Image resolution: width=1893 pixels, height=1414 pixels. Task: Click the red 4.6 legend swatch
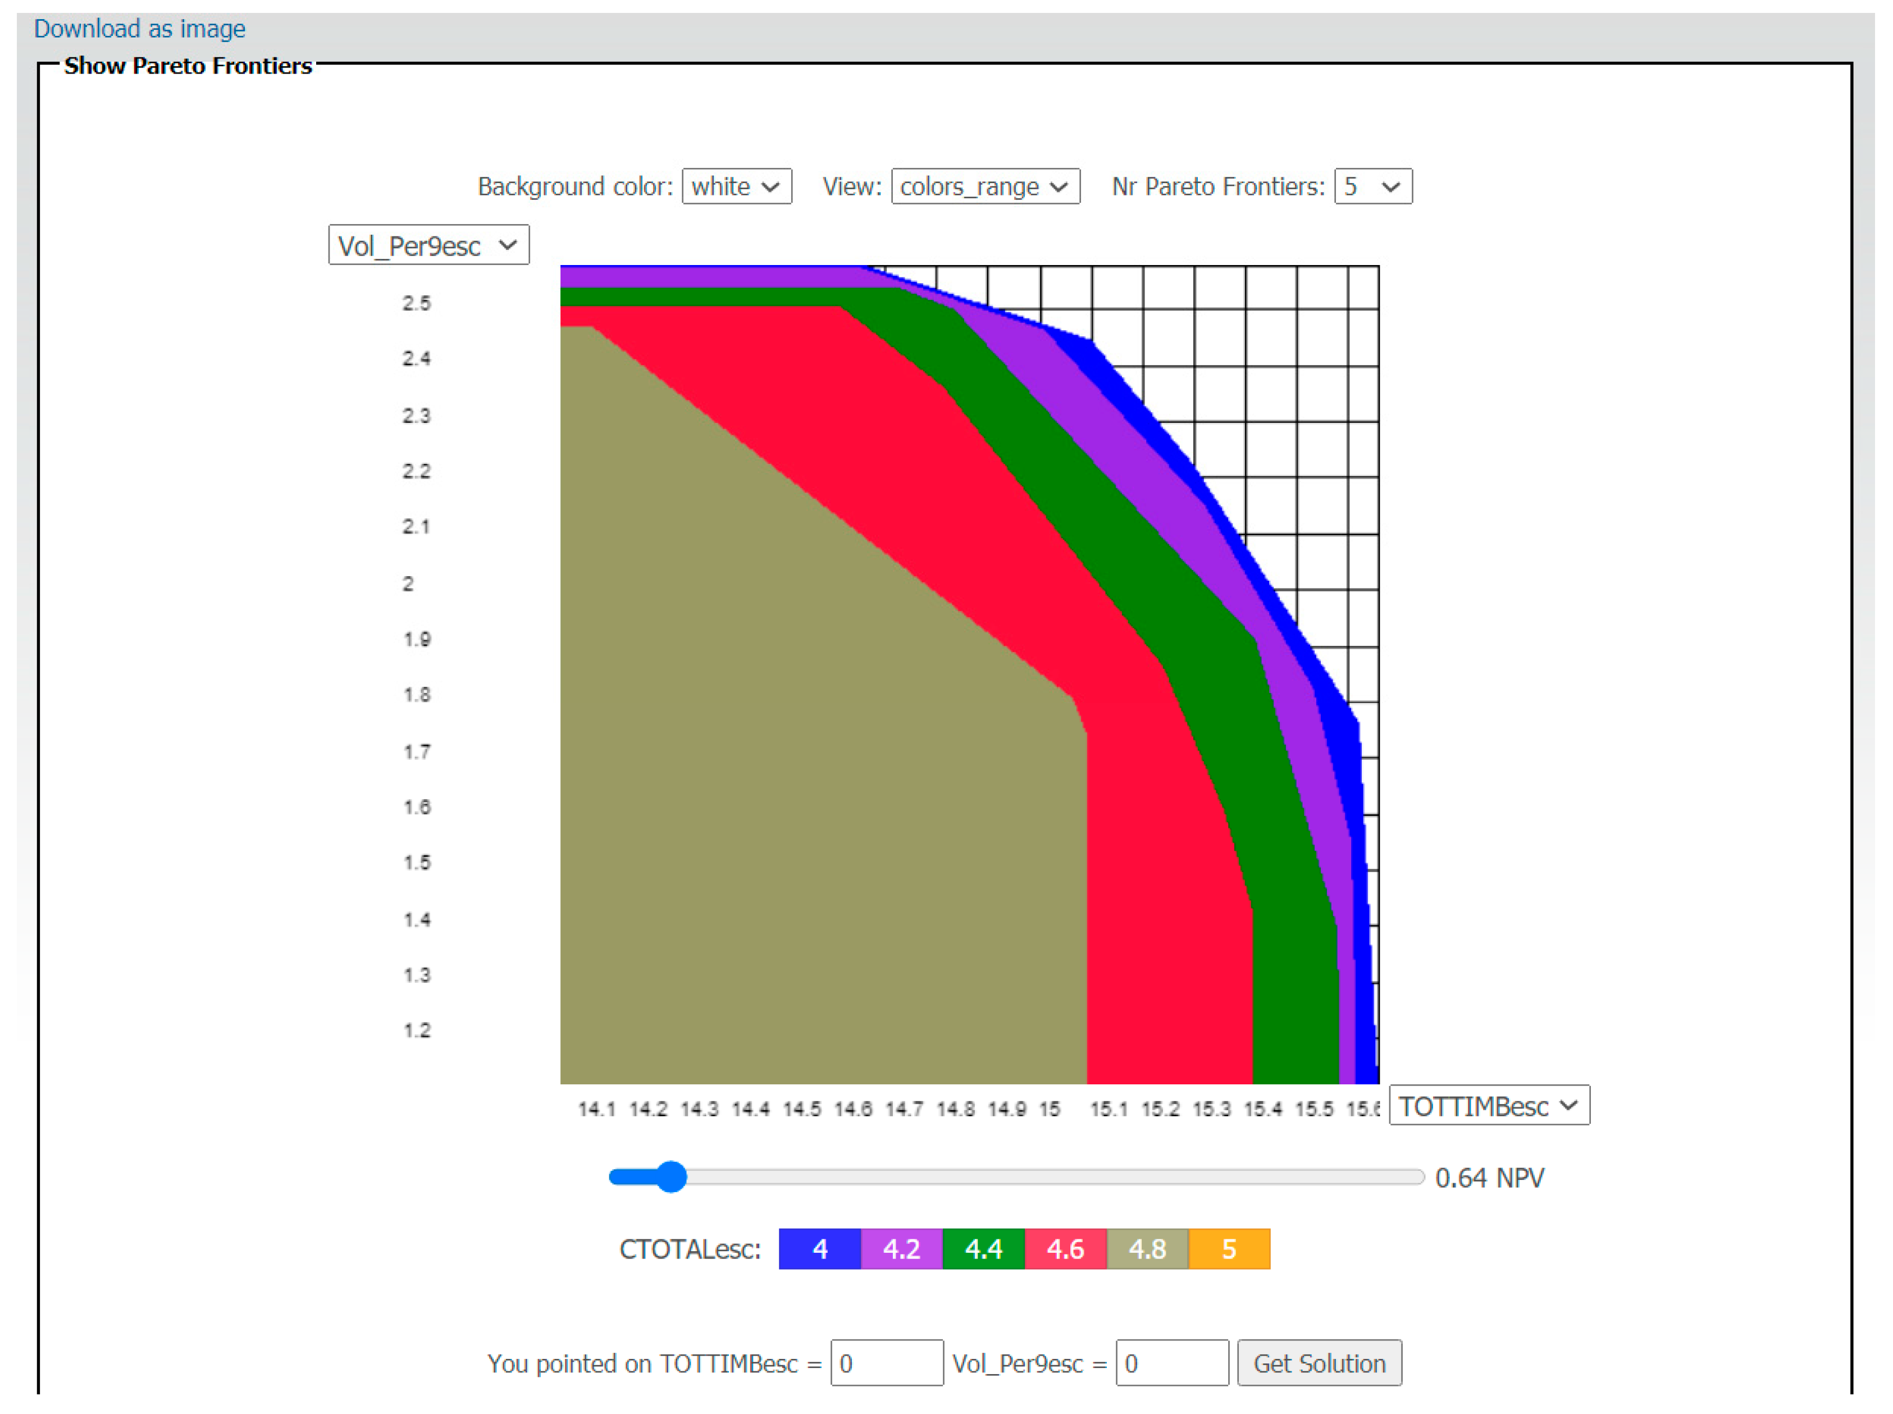(x=1065, y=1249)
